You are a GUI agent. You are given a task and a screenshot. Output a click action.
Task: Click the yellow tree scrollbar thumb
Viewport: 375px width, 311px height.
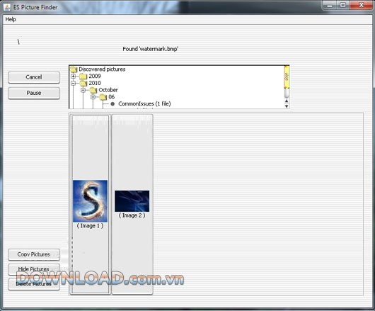[287, 77]
